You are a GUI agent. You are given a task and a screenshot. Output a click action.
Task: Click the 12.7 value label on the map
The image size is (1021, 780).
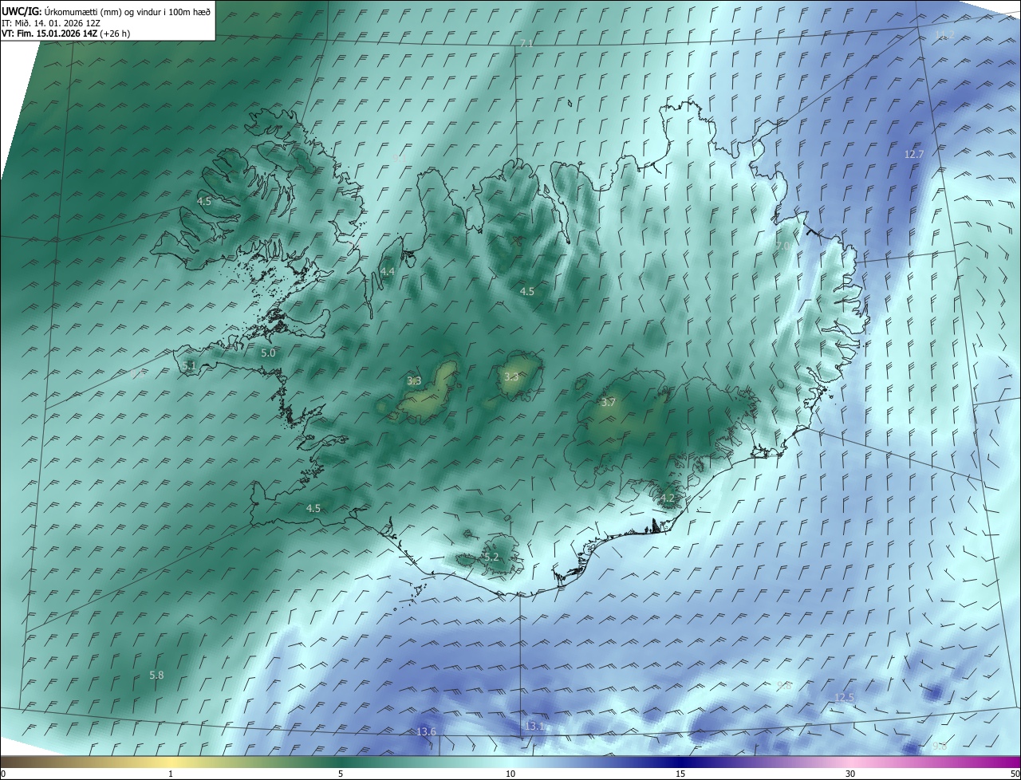coord(914,154)
